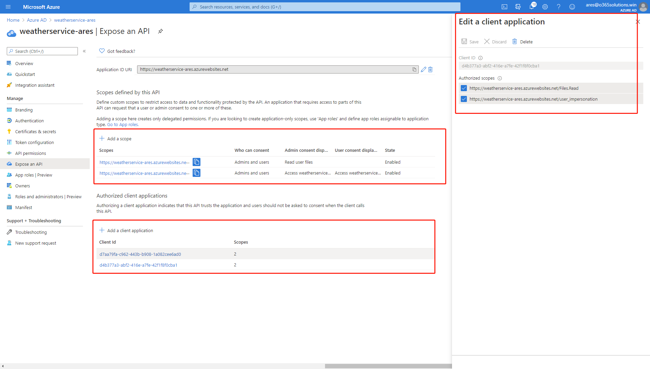
Task: Toggle the Files.Read authorized scope checkbox
Action: (464, 88)
